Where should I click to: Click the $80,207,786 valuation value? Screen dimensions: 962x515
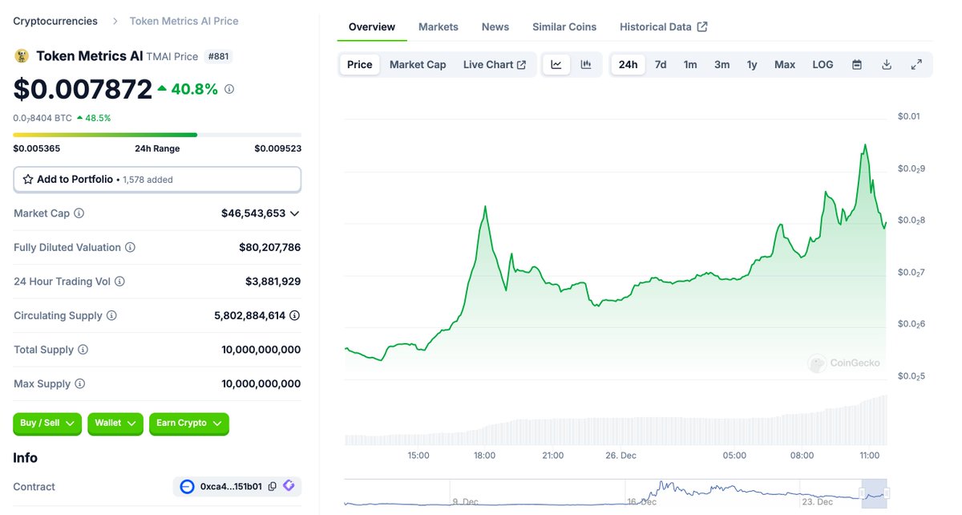(x=269, y=247)
